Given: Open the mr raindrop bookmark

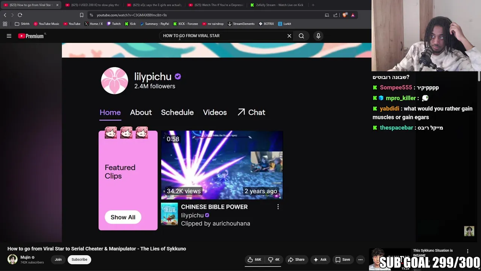Looking at the screenshot, I should (213, 24).
